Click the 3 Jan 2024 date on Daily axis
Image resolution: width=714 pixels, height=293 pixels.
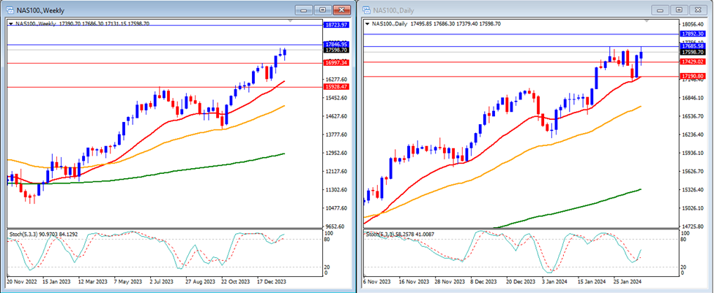(x=554, y=281)
